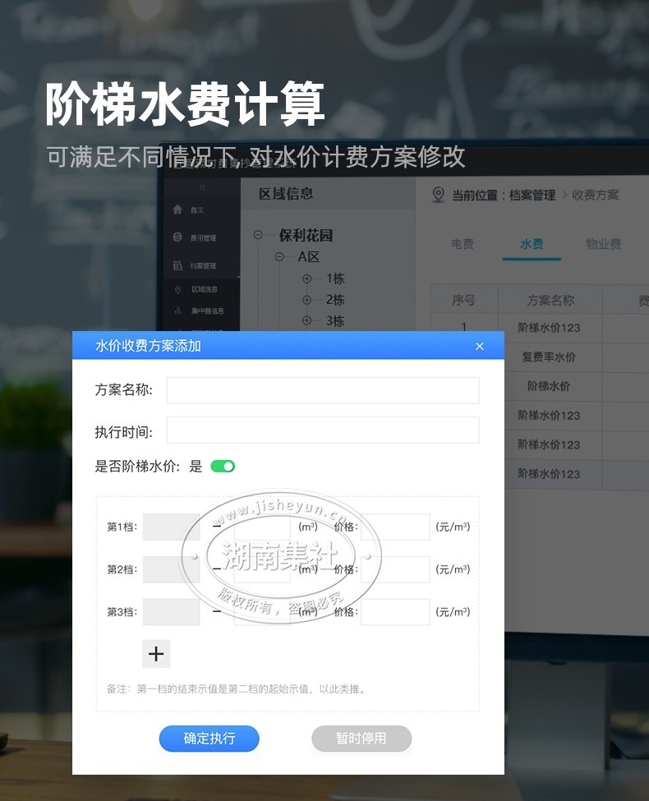Expand the 3栋 tree node
This screenshot has height=801, width=649.
(x=306, y=320)
